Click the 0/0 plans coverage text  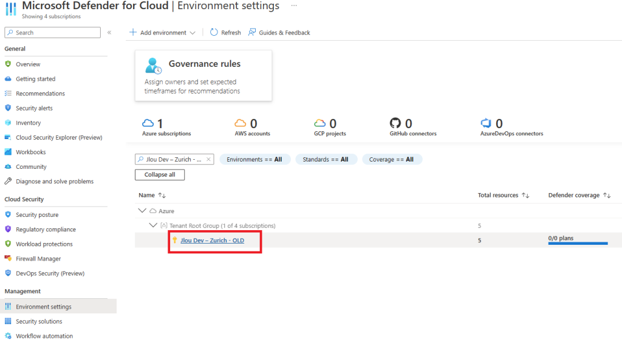[561, 238]
